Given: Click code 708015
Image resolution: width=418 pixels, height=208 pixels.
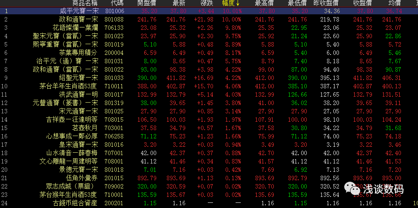Looking at the screenshot, I should pos(114,119).
